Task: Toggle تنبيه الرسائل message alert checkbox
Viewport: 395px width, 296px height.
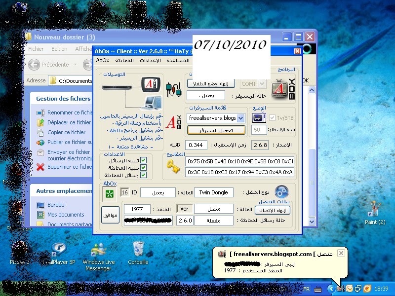Action: click(143, 160)
